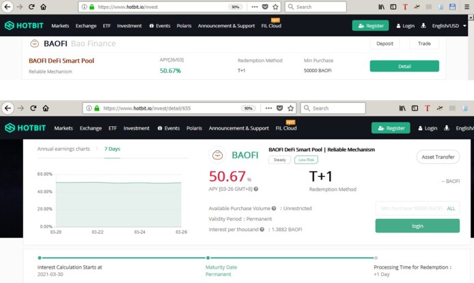Click Asset Transfer button
The height and width of the screenshot is (283, 474).
click(438, 157)
